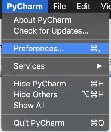This screenshot has width=111, height=132.
Task: Click the separator above Preferences
Action: click(x=55, y=40)
